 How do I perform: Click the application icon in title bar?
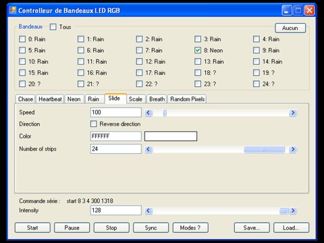(x=13, y=10)
